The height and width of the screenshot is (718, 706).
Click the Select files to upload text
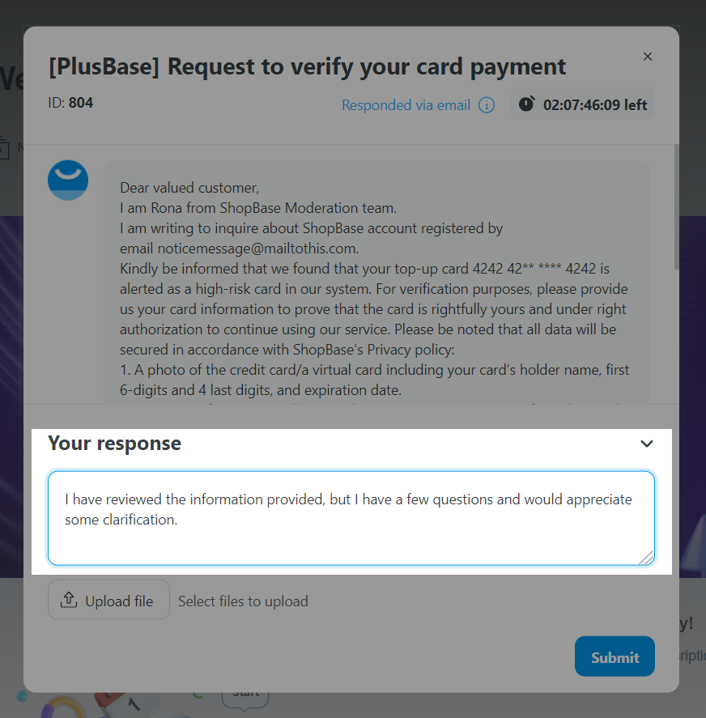(x=243, y=601)
